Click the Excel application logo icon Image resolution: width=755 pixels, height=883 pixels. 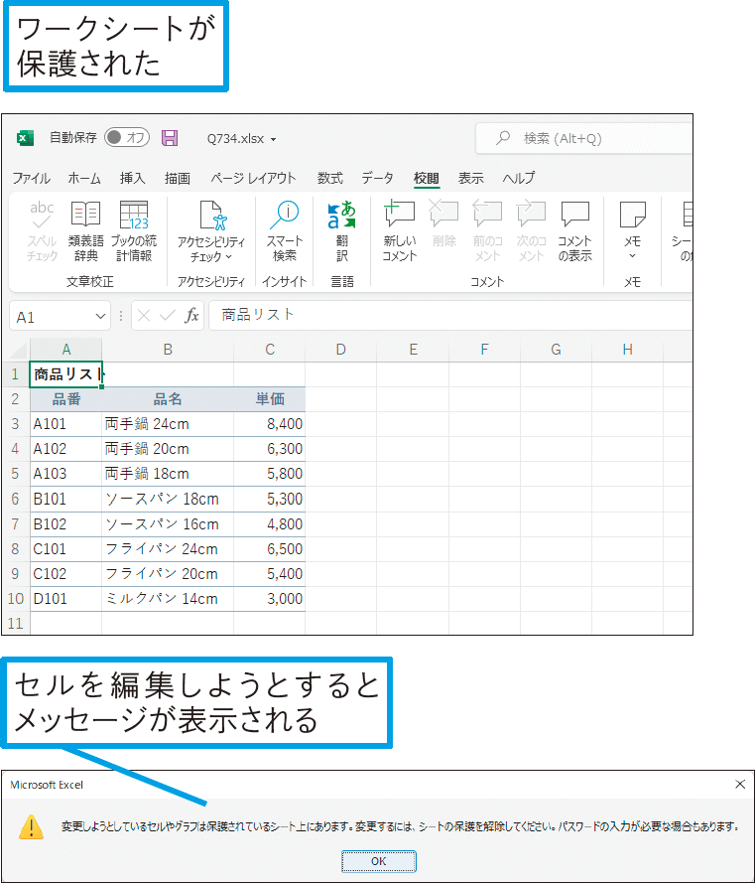tap(25, 138)
